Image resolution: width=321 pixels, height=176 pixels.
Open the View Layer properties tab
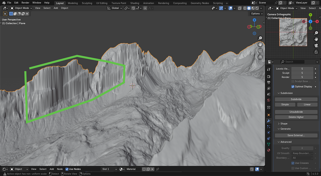pos(269,88)
